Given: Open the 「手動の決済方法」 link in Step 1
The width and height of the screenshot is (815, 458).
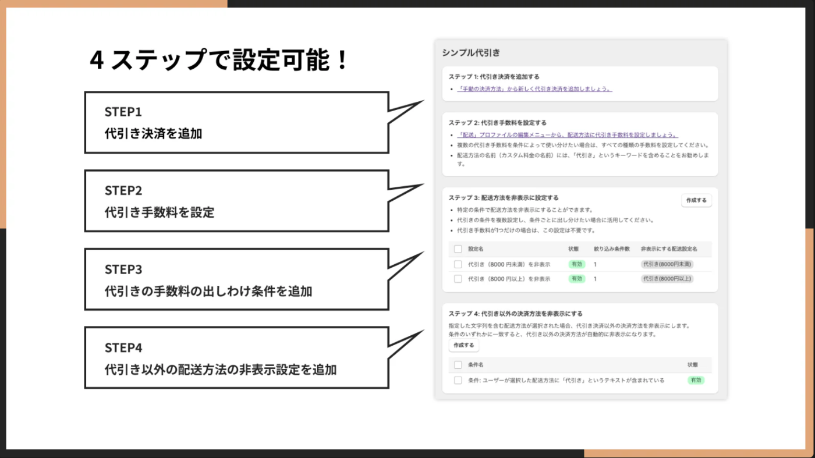Looking at the screenshot, I should (x=534, y=89).
